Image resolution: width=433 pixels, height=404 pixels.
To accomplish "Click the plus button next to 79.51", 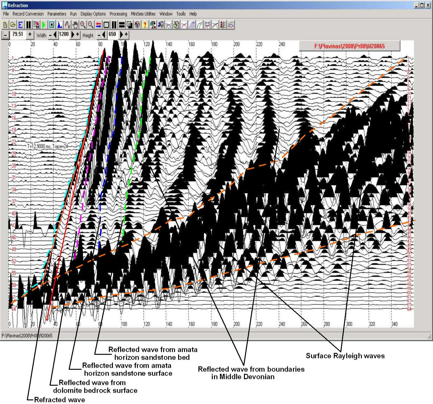I will [30, 35].
